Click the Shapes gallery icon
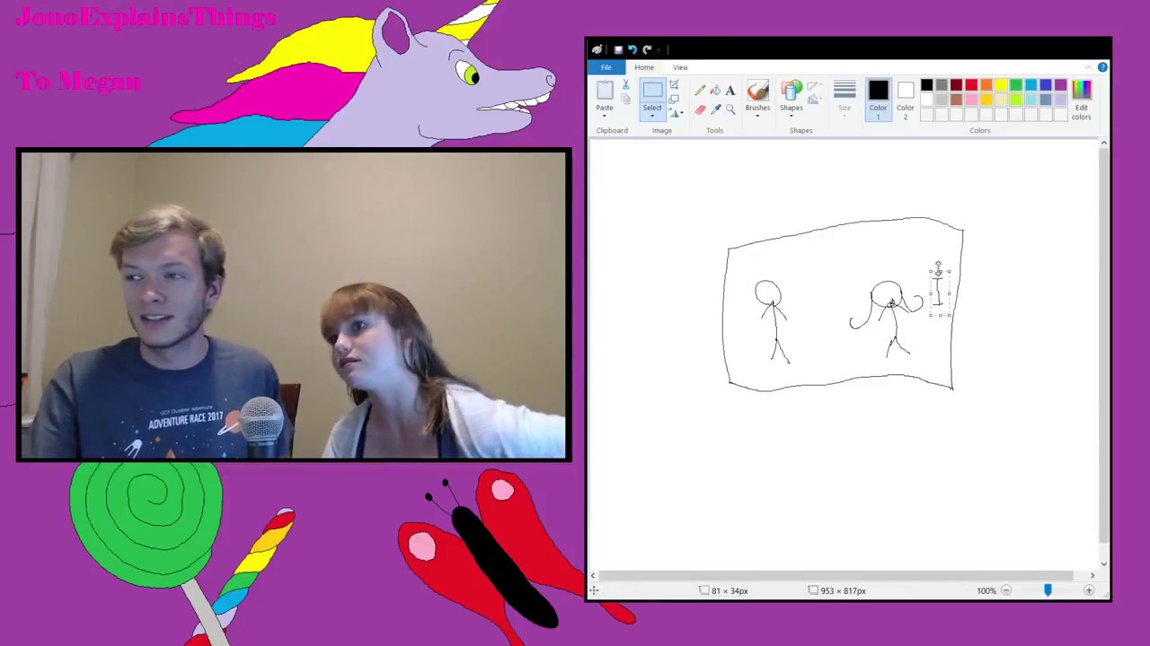Viewport: 1150px width, 646px height. (x=791, y=91)
